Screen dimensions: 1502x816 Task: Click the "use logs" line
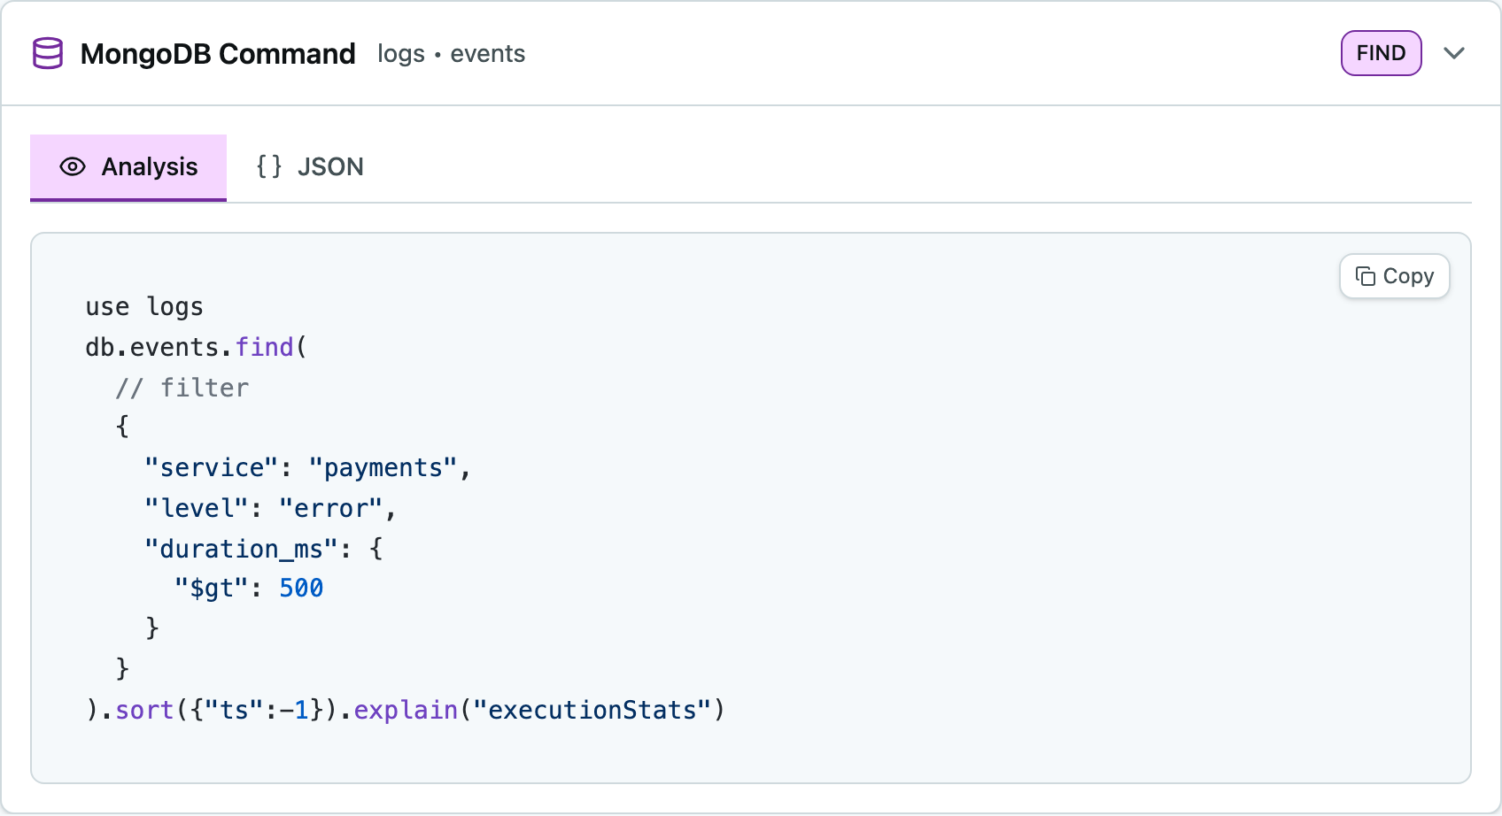[144, 307]
